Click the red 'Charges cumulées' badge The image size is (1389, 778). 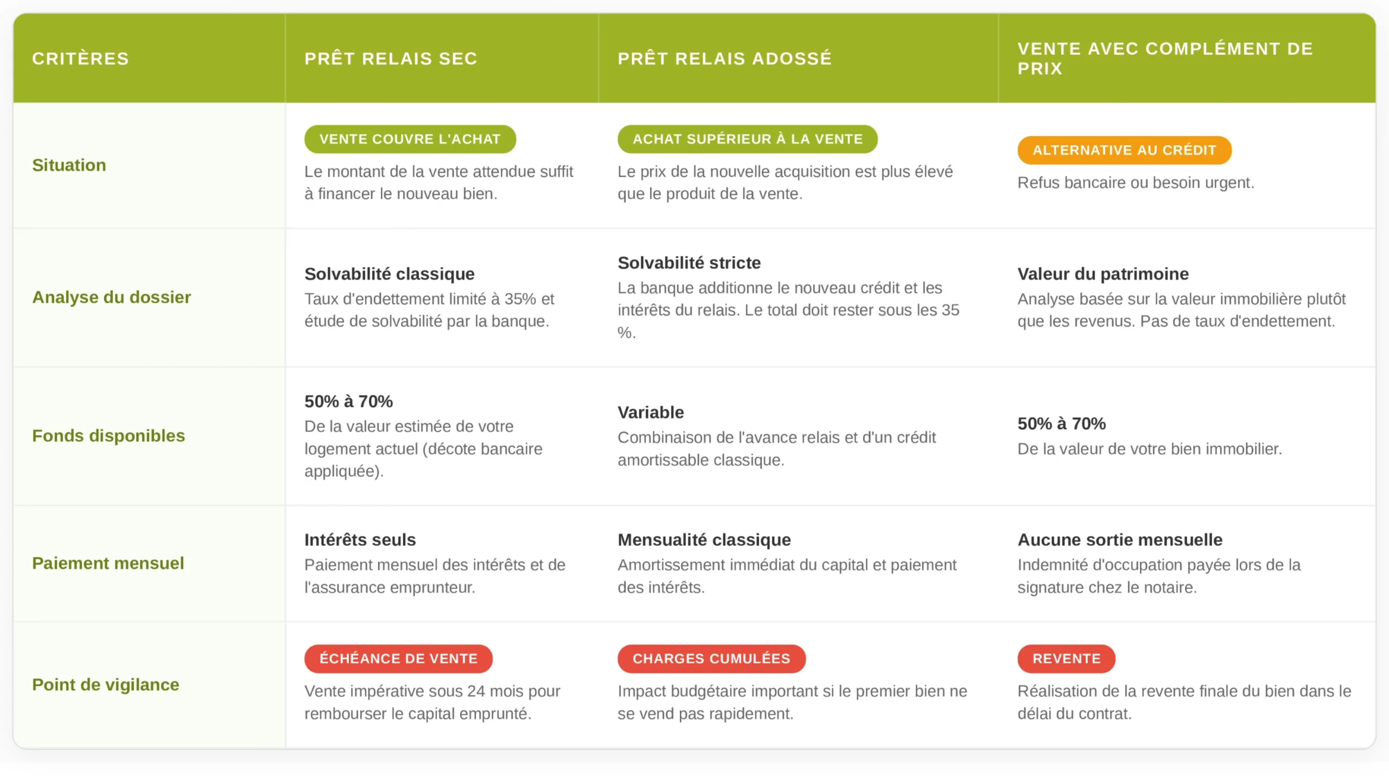tap(711, 658)
